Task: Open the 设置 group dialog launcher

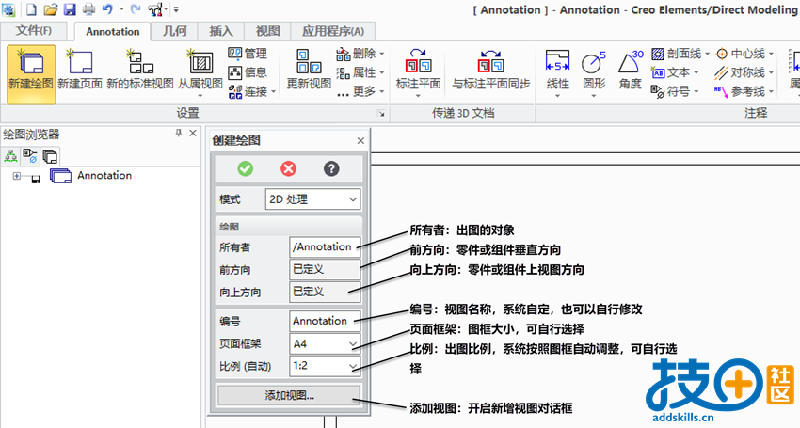Action: pyautogui.click(x=381, y=114)
